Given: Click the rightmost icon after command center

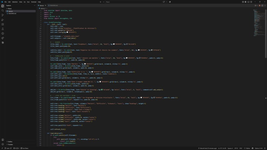Looking at the screenshot, I should [x=170, y=2].
